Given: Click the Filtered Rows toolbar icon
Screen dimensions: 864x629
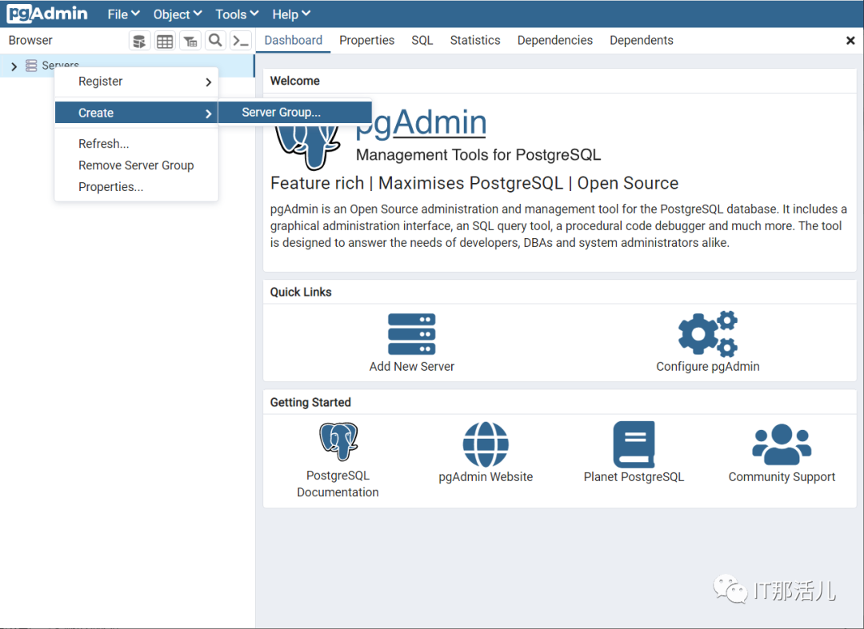Looking at the screenshot, I should [190, 41].
